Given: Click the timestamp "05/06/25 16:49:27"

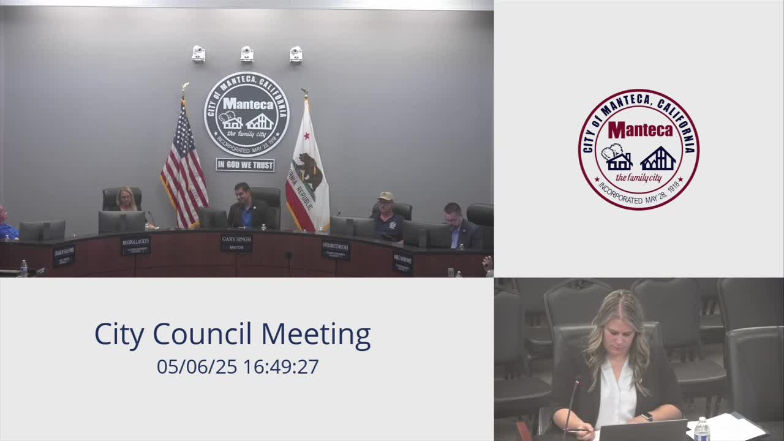Looking at the screenshot, I should tap(238, 366).
